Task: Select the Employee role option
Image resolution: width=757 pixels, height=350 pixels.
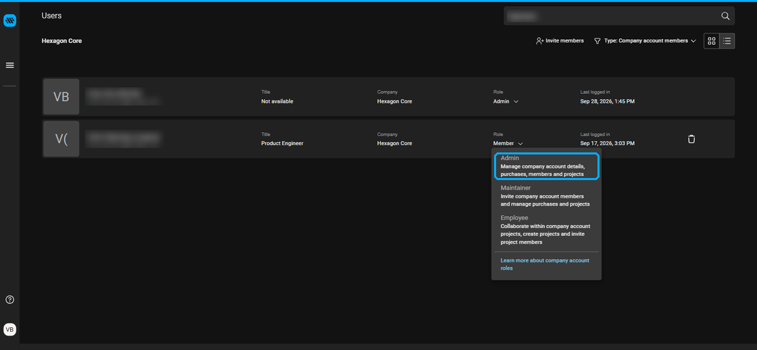Action: coord(547,229)
